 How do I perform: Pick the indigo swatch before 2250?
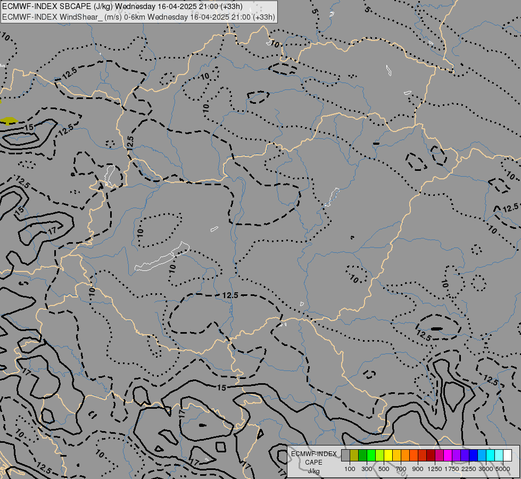(x=465, y=456)
